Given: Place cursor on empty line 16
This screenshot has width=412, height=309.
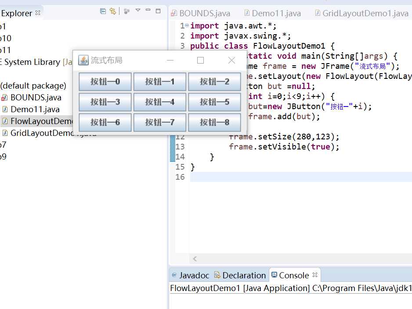Looking at the screenshot, I should tap(301, 177).
